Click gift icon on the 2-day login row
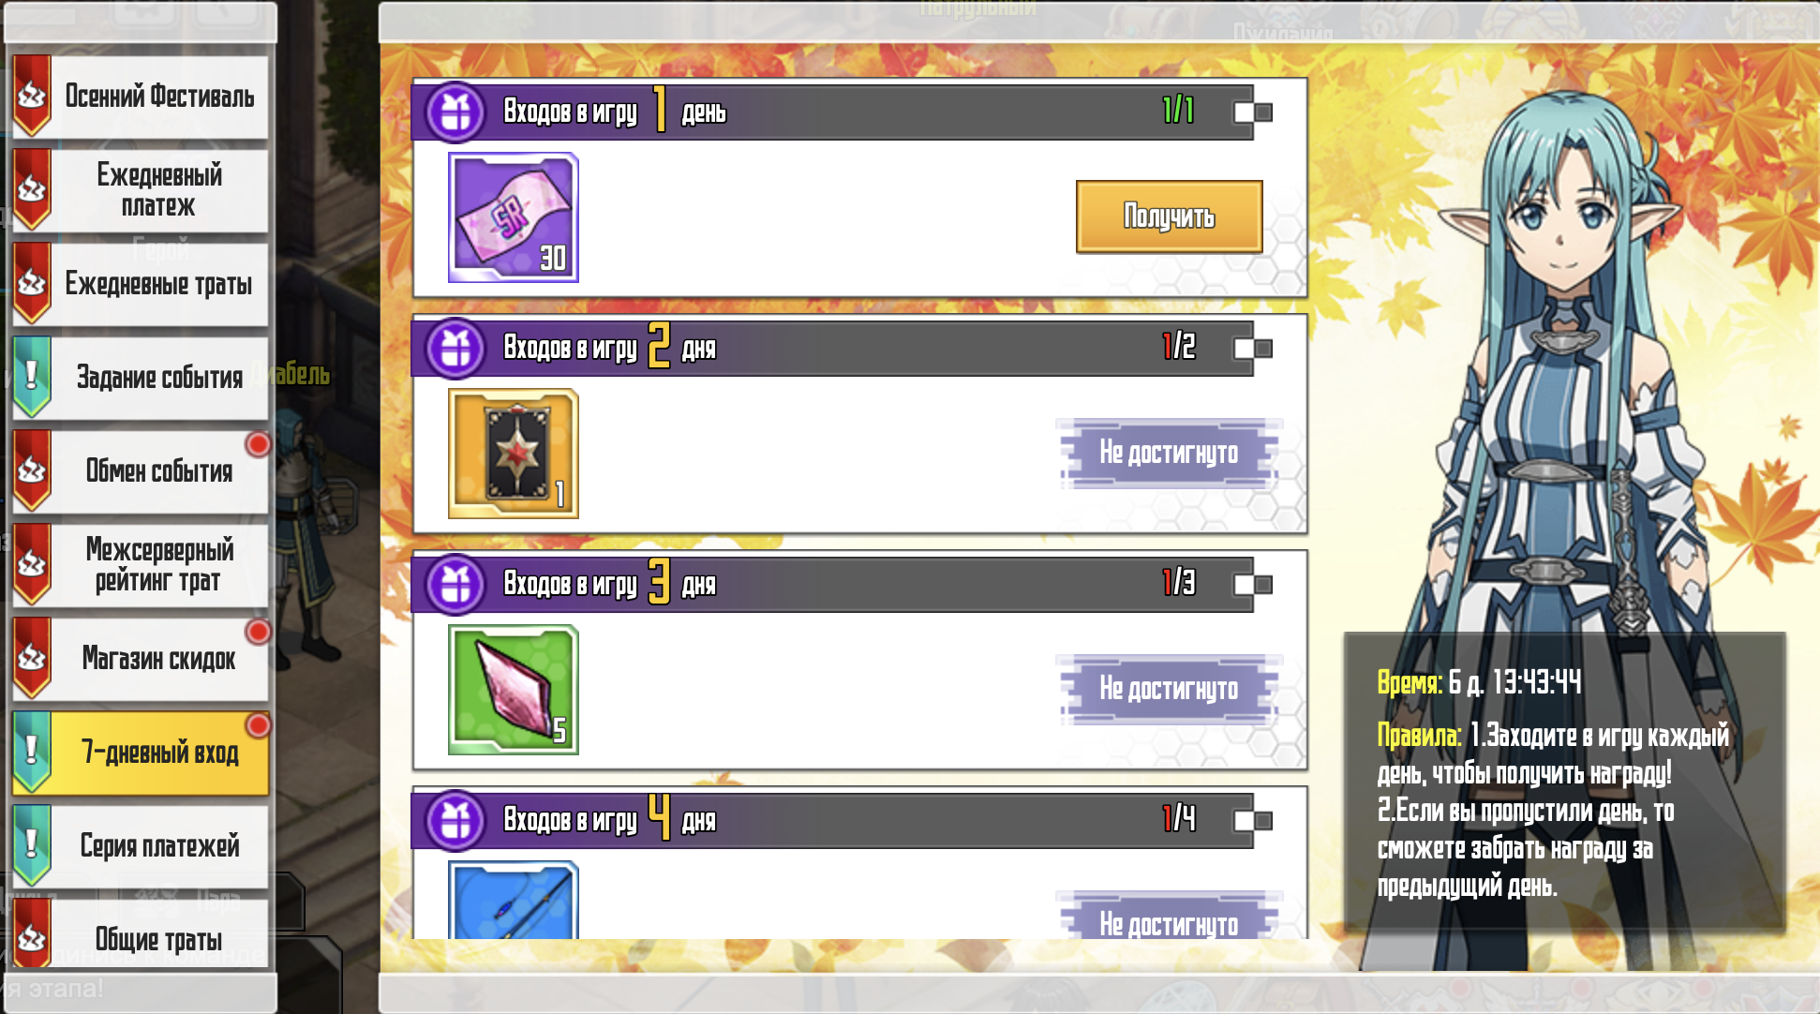 click(455, 349)
